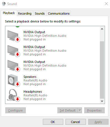Click the Apply button
The height and width of the screenshot is (127, 110).
coord(98,122)
